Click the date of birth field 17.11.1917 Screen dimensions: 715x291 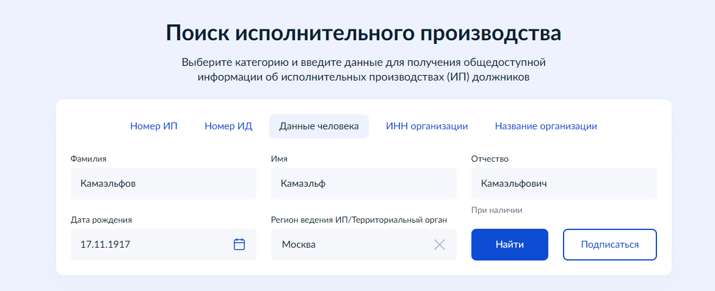[x=150, y=245]
